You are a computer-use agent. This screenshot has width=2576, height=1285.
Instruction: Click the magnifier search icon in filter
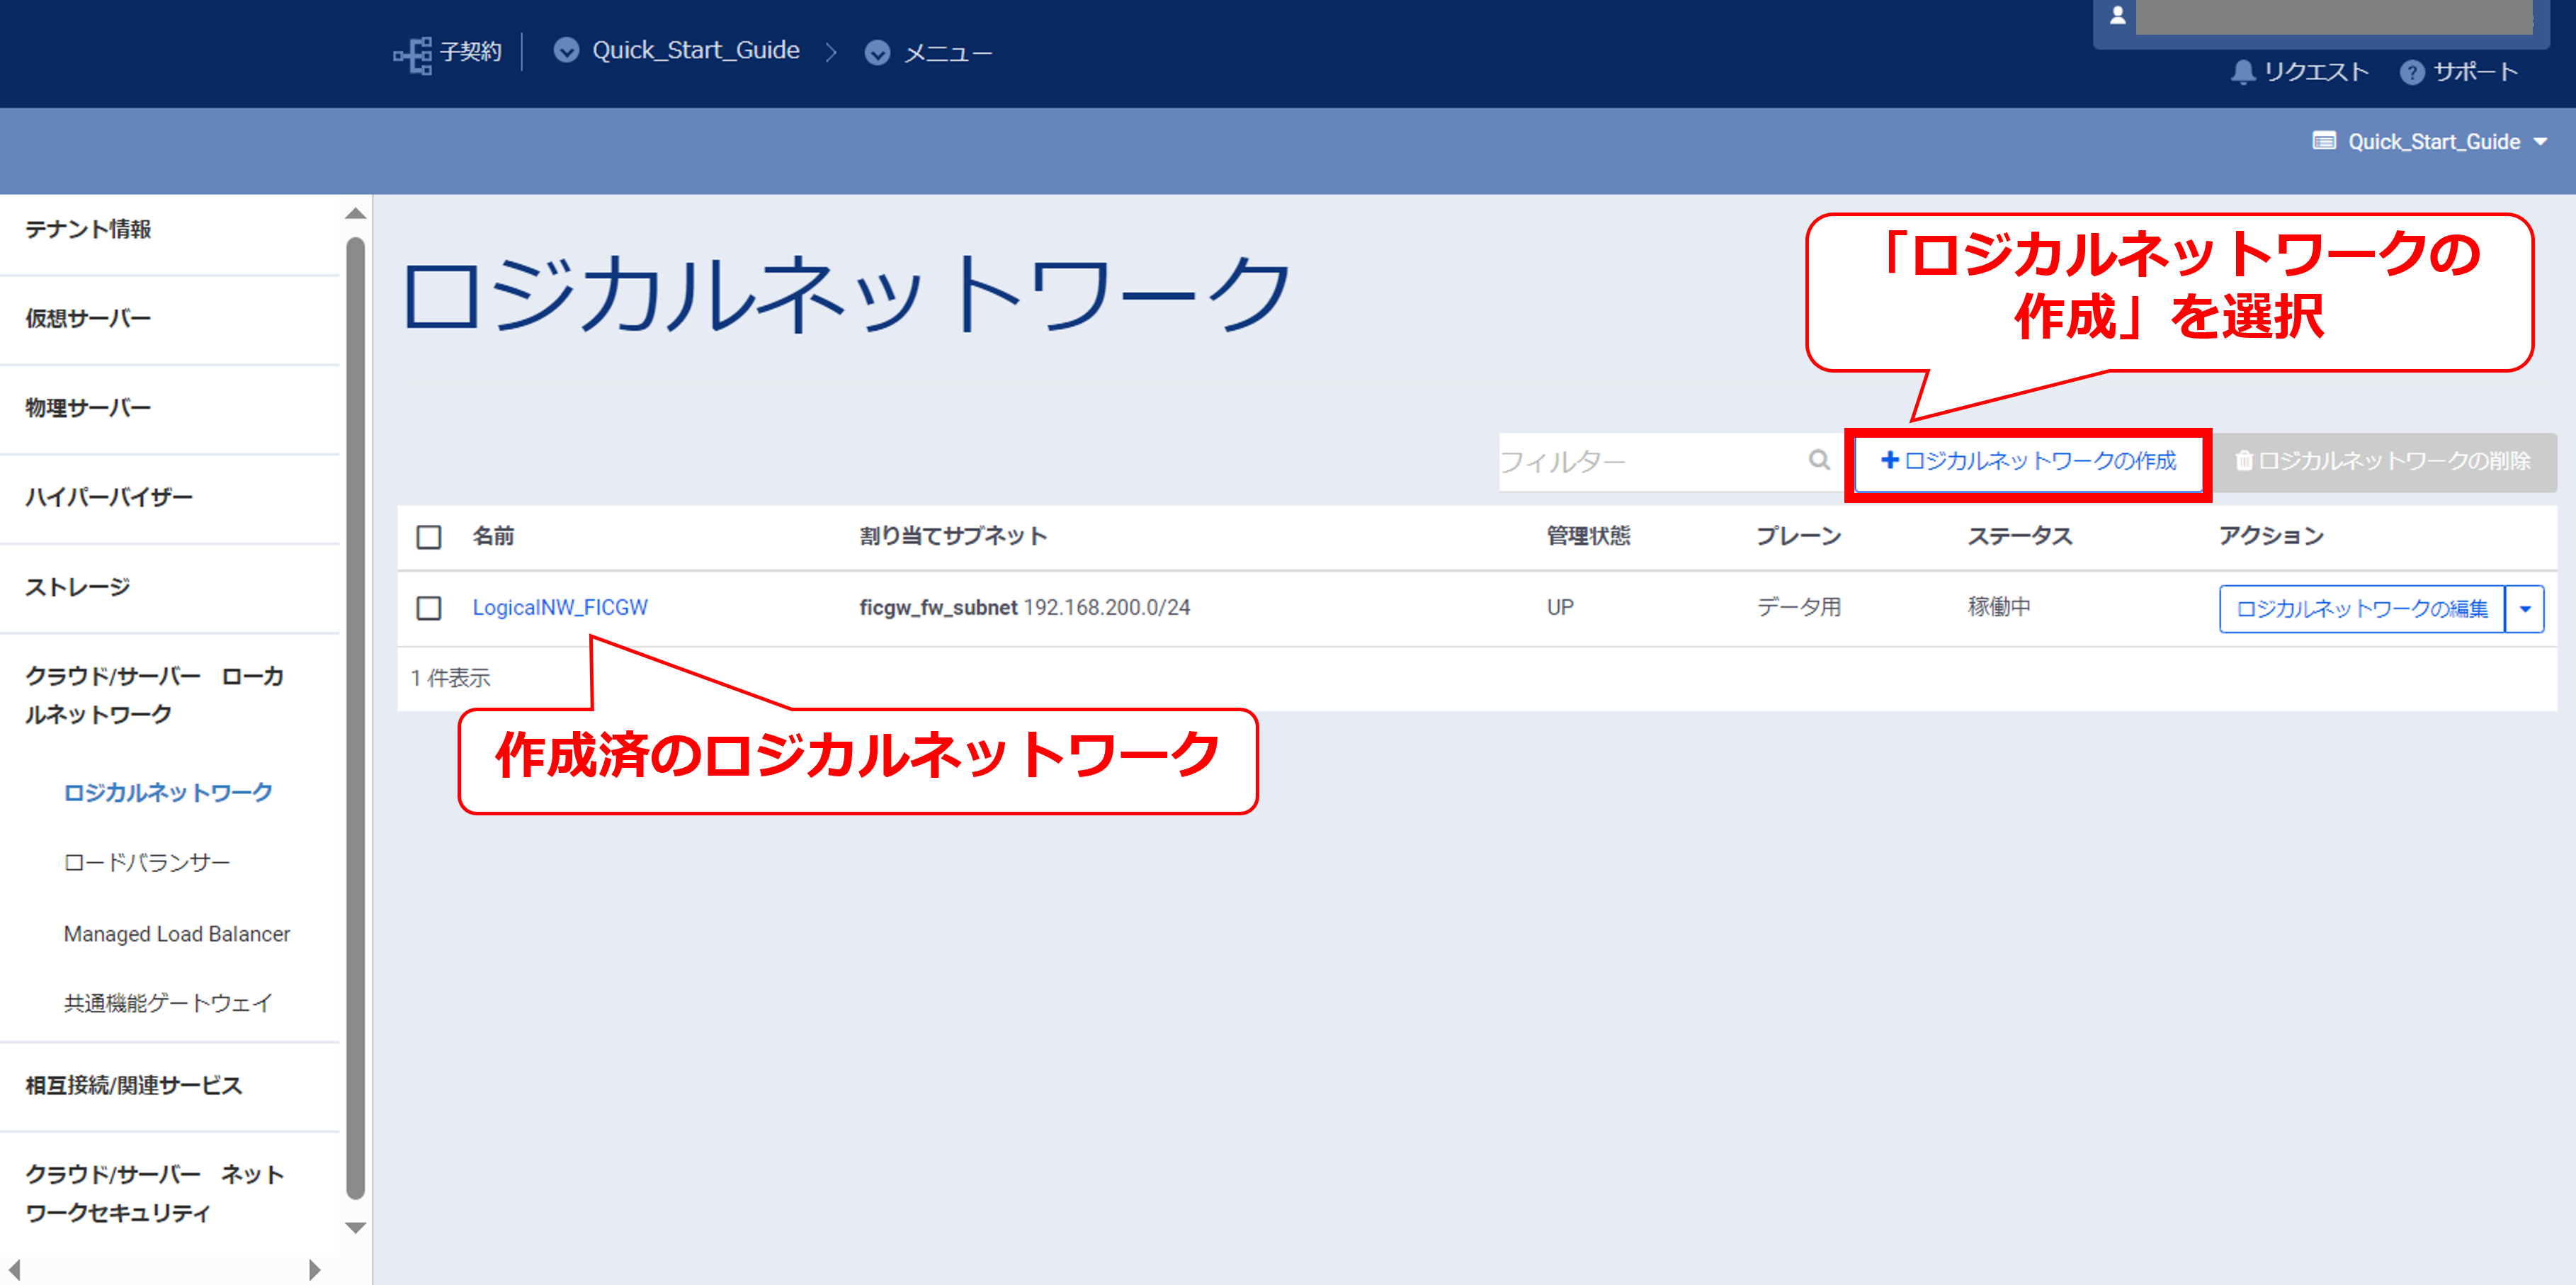1819,460
